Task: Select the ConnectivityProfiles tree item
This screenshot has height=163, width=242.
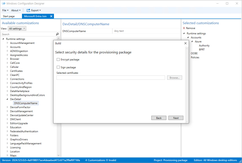Action: (21, 83)
